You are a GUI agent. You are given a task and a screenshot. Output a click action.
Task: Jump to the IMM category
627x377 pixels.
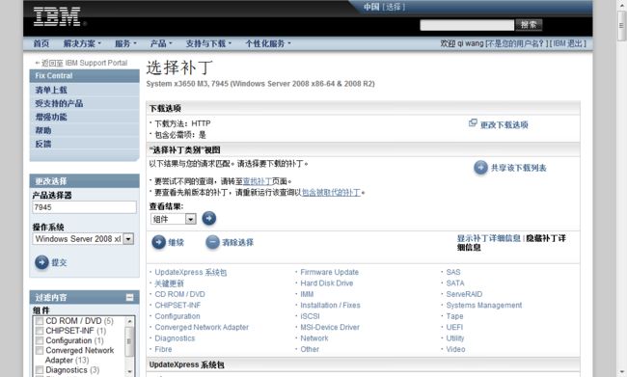click(307, 294)
